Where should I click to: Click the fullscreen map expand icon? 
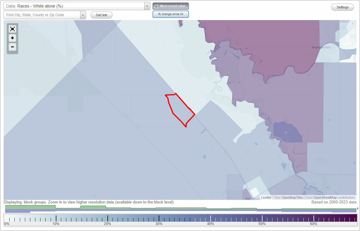coord(12,29)
